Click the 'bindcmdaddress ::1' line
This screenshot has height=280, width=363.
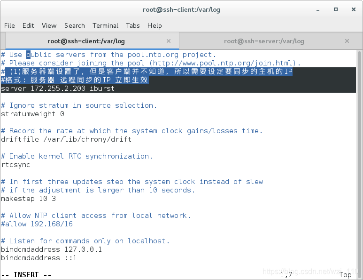39,258
